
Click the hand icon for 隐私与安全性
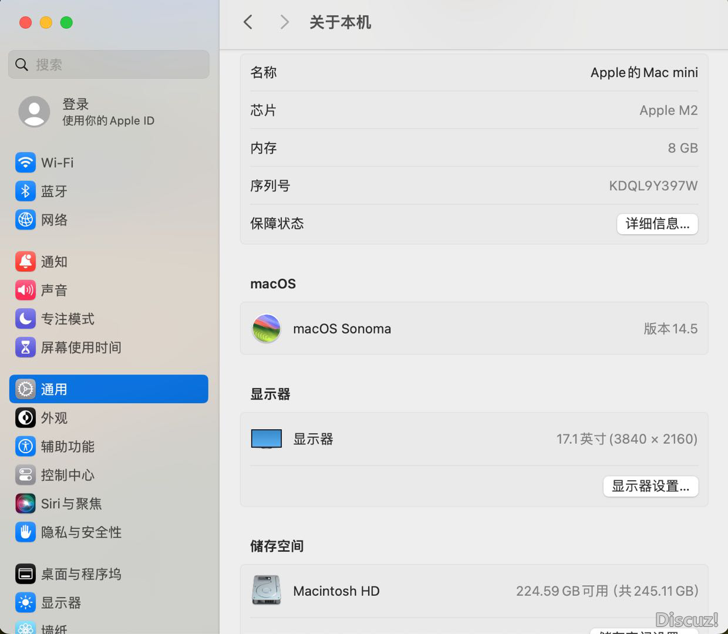(25, 532)
